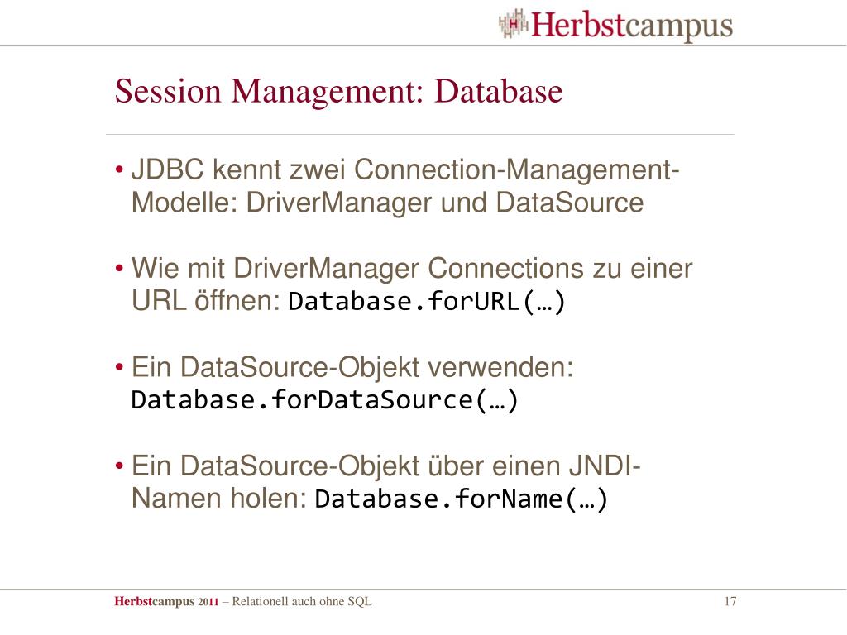
Task: Click the Database.forName(…) code text
Action: pyautogui.click(x=462, y=499)
